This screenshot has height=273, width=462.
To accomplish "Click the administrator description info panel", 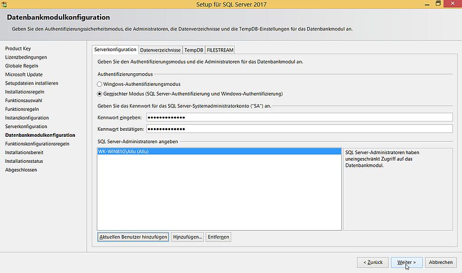I will [398, 189].
